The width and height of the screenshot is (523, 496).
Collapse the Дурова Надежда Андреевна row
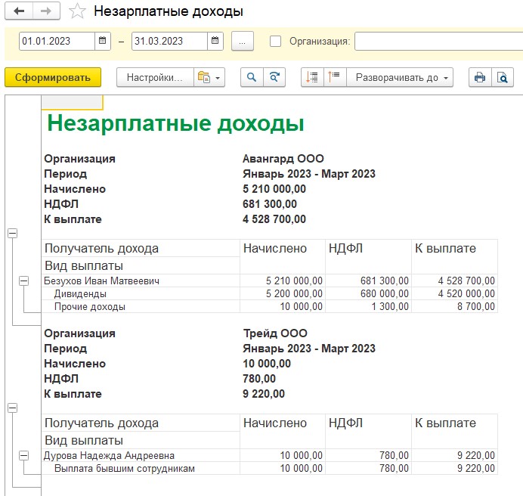pyautogui.click(x=23, y=456)
